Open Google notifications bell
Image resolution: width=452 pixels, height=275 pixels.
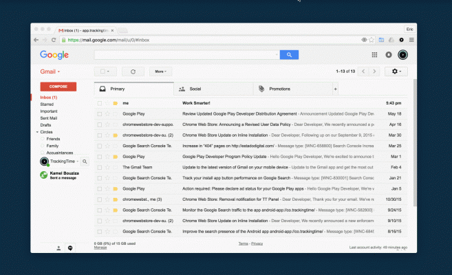[x=389, y=55]
